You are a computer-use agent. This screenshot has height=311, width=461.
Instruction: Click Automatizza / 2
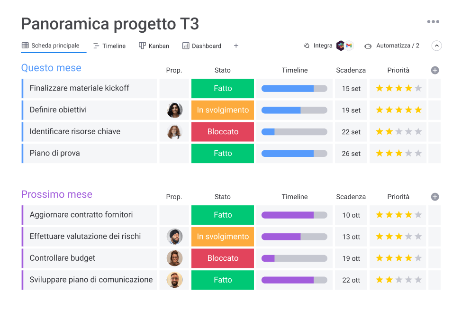pyautogui.click(x=398, y=46)
